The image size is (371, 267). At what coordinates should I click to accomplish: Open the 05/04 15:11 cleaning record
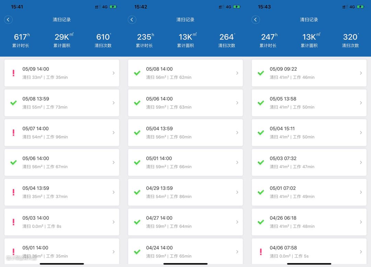(309, 133)
